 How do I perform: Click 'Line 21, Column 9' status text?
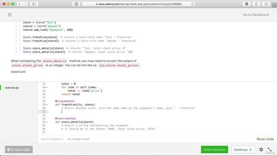tap(52, 139)
